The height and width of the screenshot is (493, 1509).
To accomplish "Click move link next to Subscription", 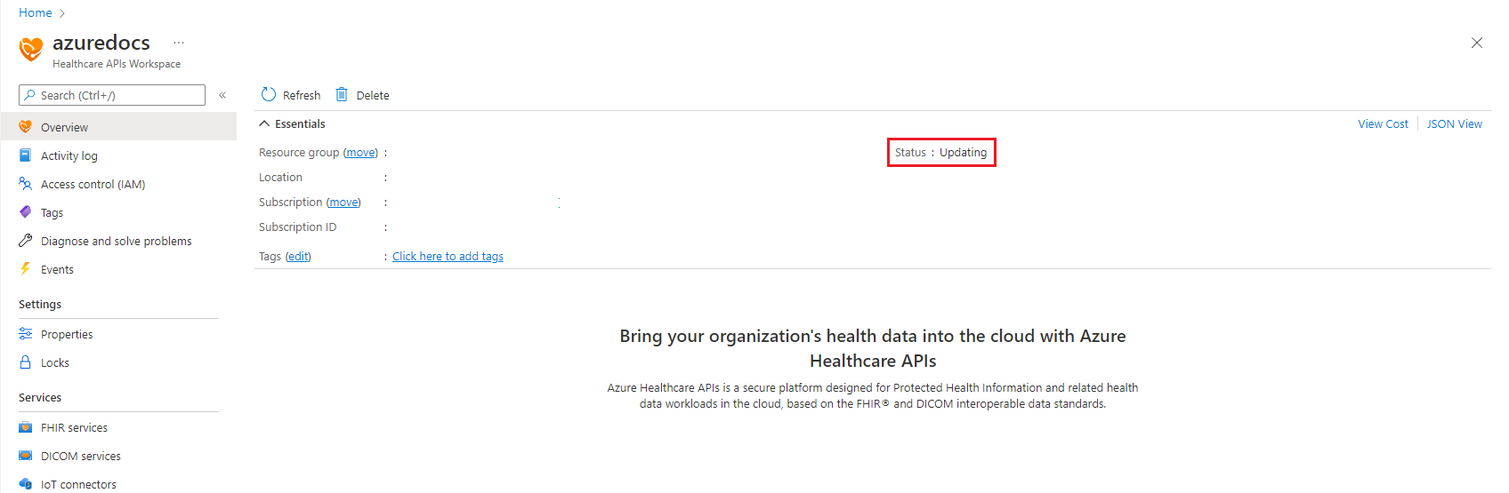I will coord(343,203).
